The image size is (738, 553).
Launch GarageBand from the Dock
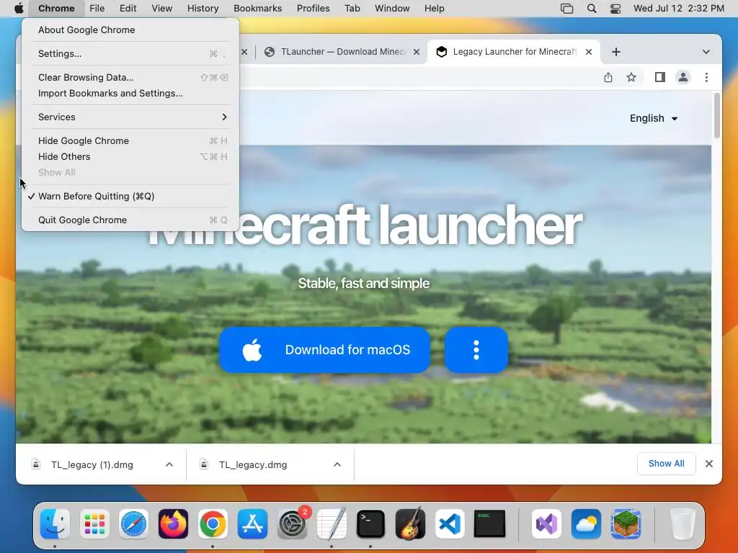(410, 523)
